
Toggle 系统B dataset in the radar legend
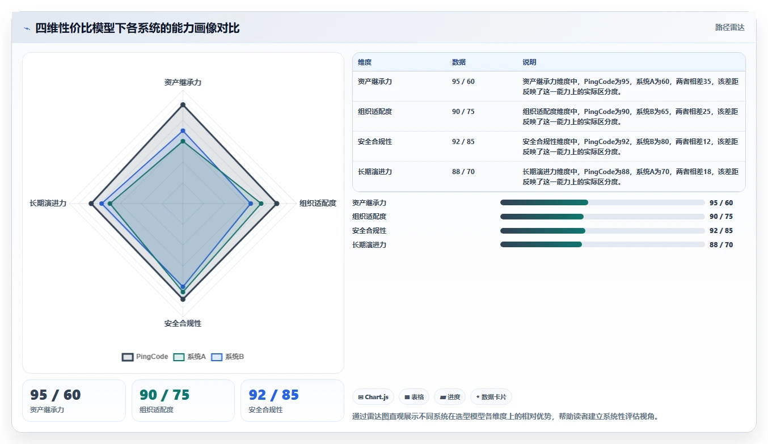click(x=227, y=357)
